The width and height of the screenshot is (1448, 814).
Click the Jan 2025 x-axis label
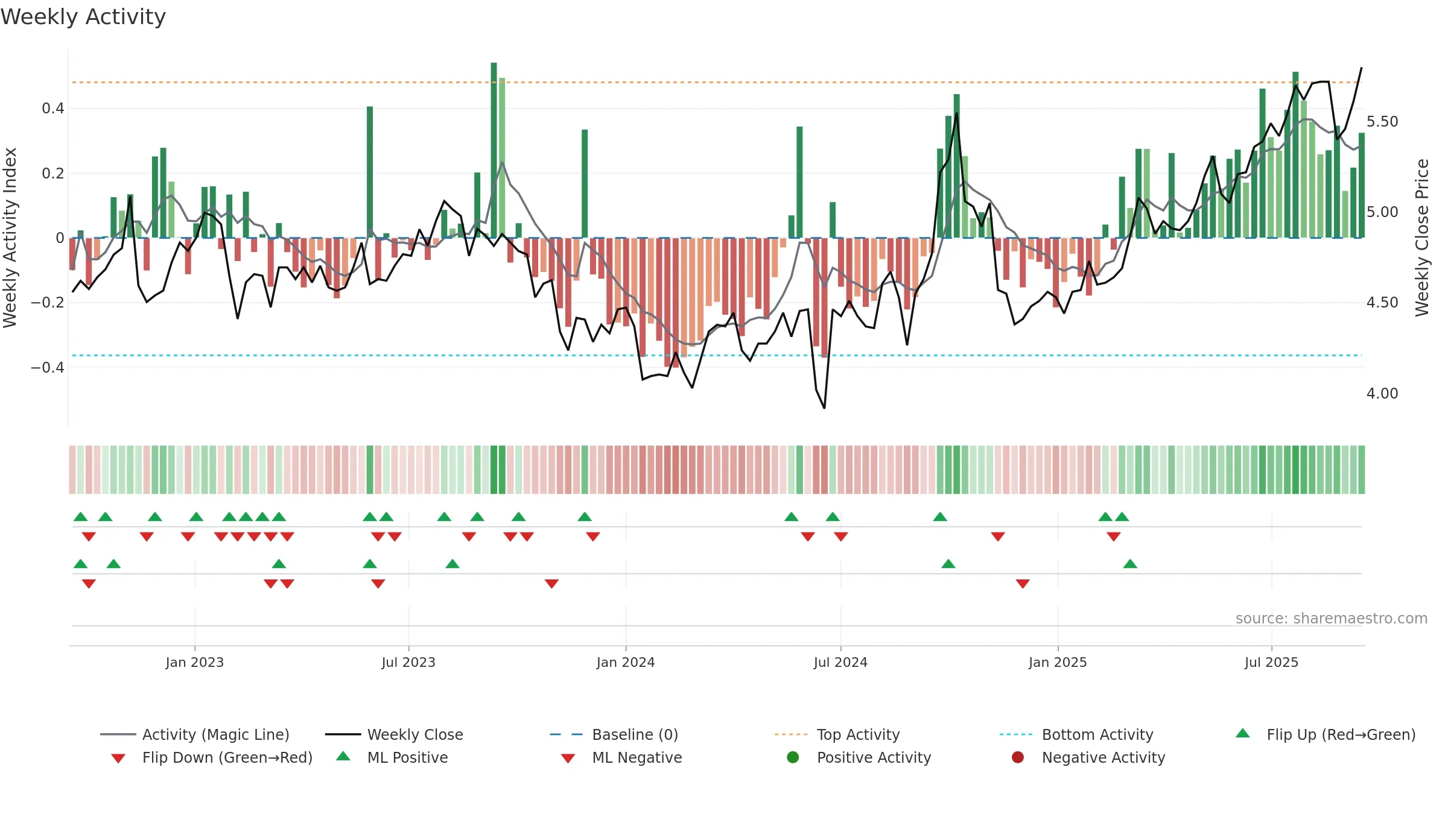coord(1058,662)
